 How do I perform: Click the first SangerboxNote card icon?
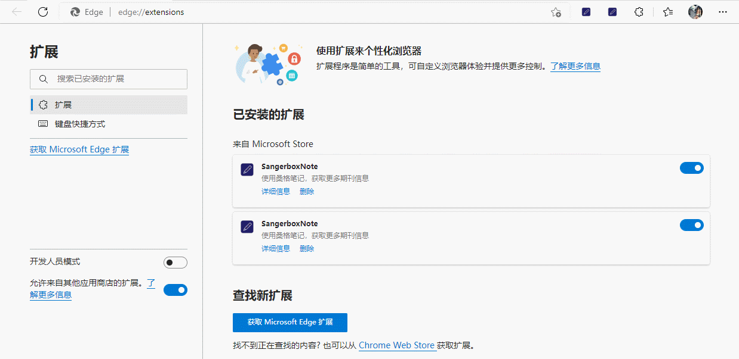pos(247,170)
